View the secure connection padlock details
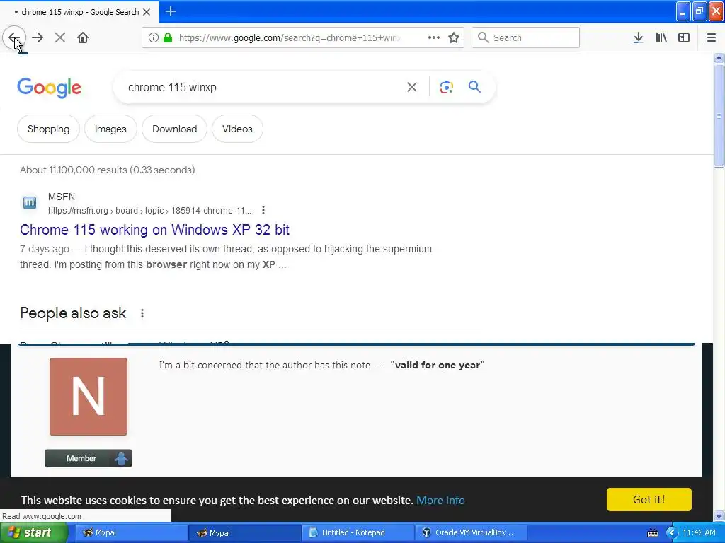 [168, 38]
